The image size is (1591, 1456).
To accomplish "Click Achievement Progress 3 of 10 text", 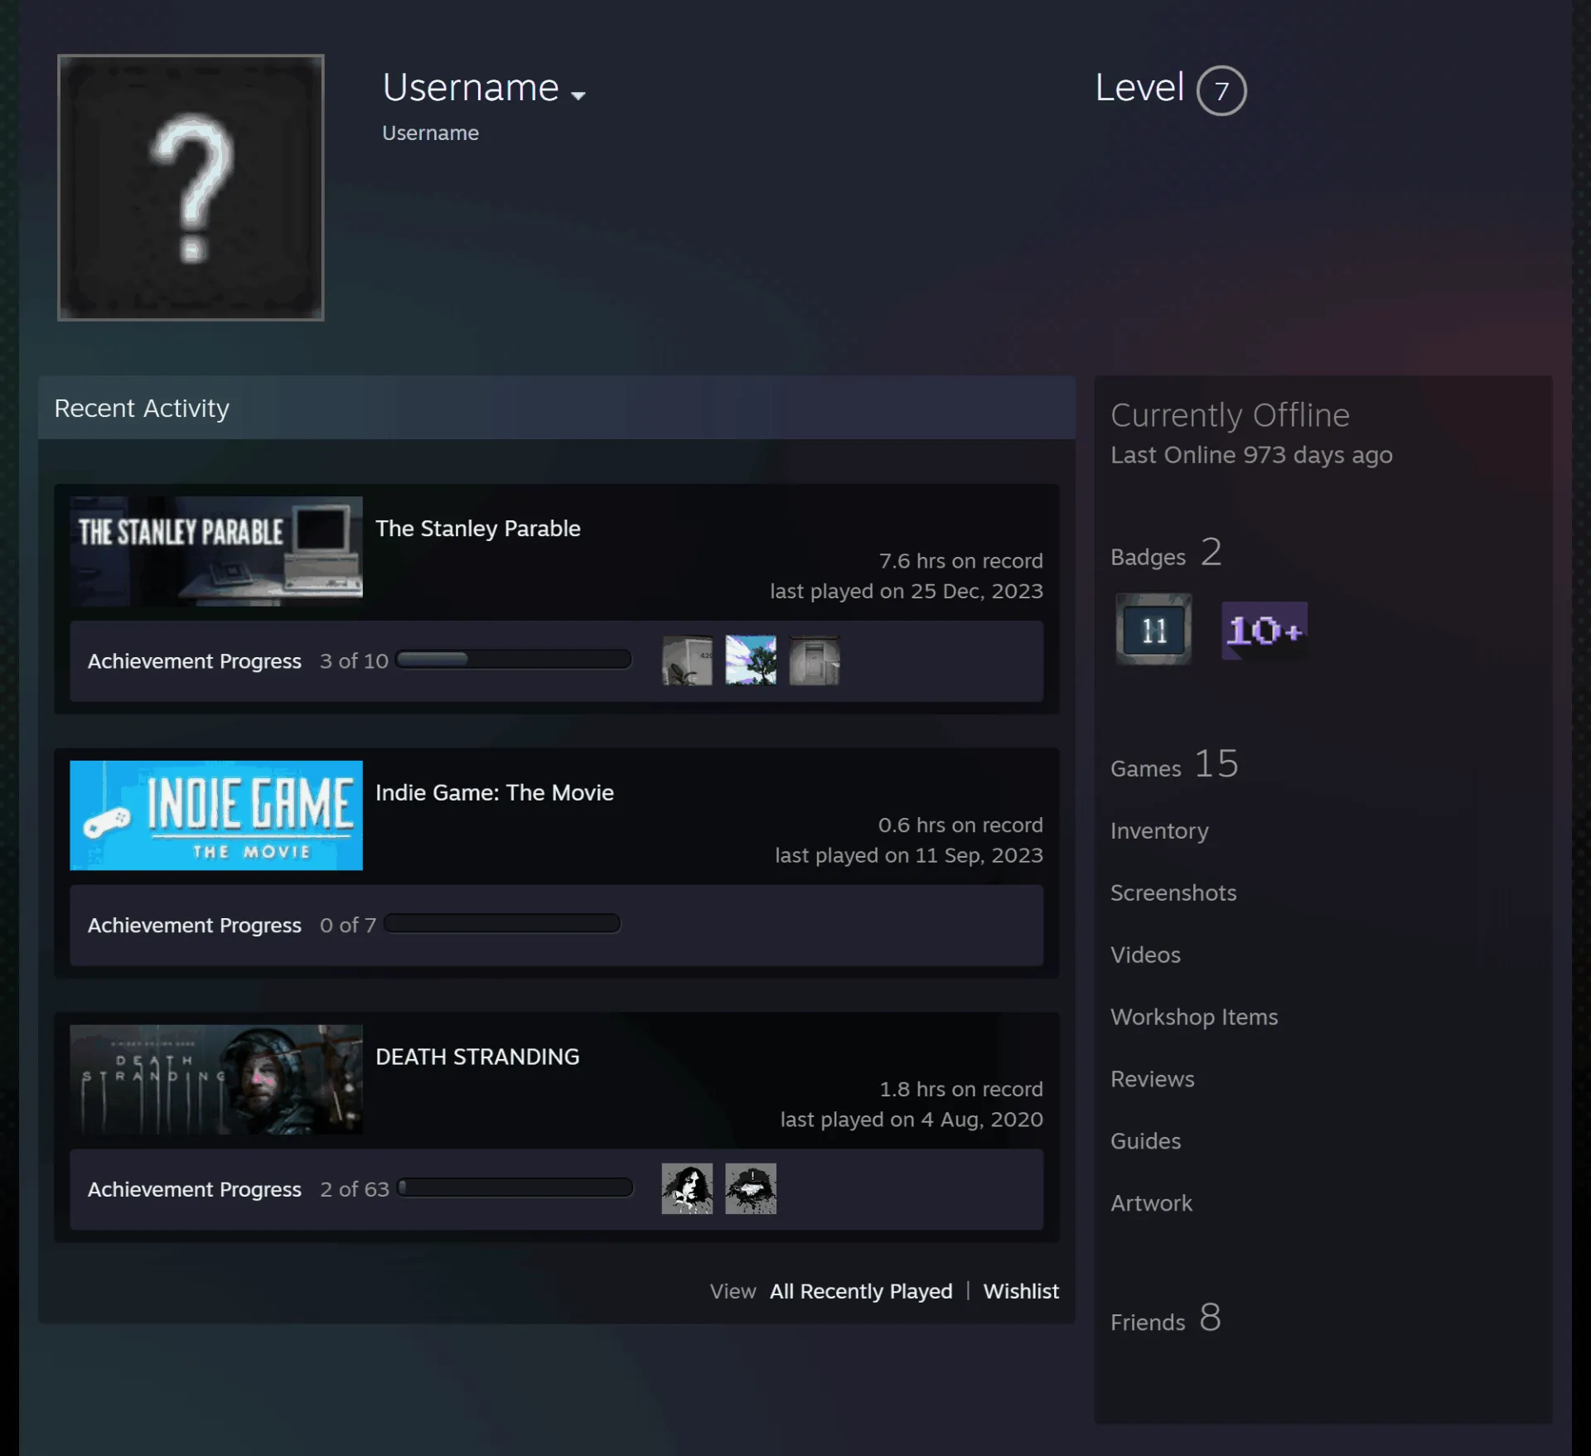I will click(238, 661).
